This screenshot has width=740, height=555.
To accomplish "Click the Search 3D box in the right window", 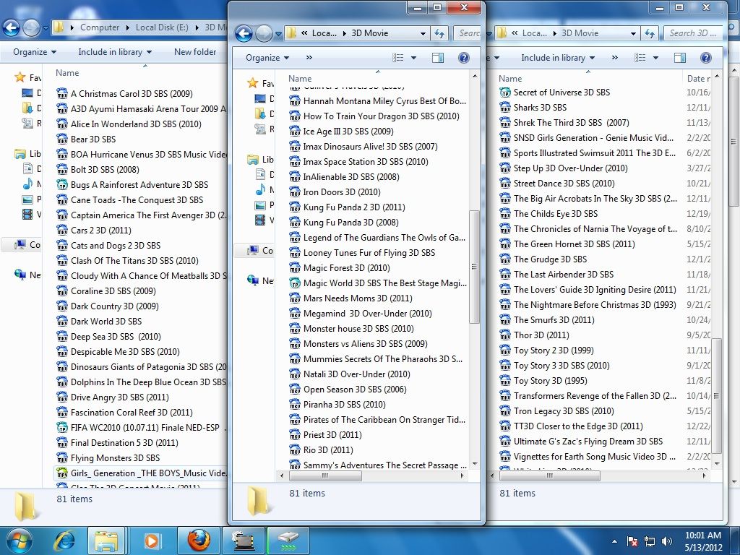I will point(693,33).
